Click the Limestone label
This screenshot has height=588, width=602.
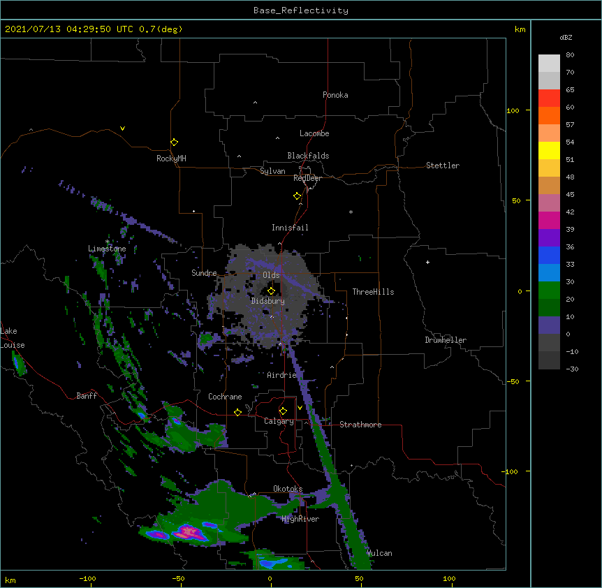pos(107,249)
